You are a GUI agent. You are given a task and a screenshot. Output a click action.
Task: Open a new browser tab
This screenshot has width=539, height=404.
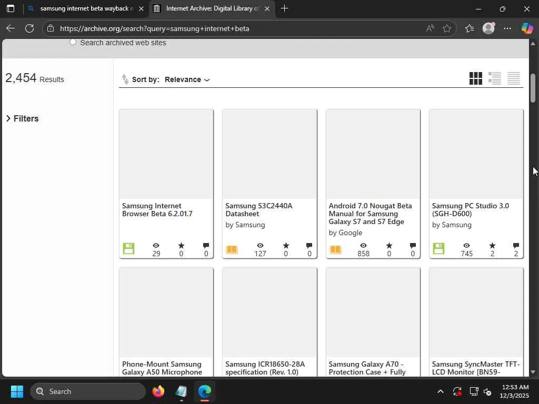point(284,8)
